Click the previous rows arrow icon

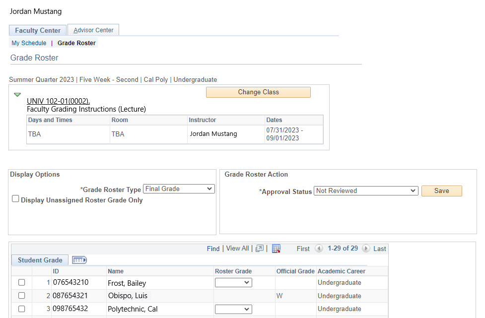tap(319, 249)
